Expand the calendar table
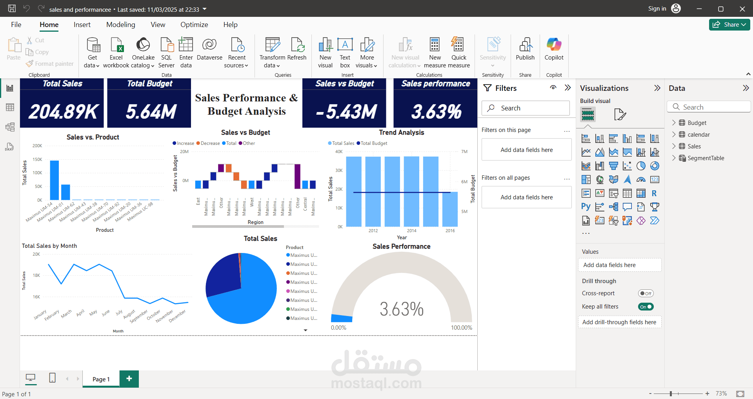 [x=674, y=134]
